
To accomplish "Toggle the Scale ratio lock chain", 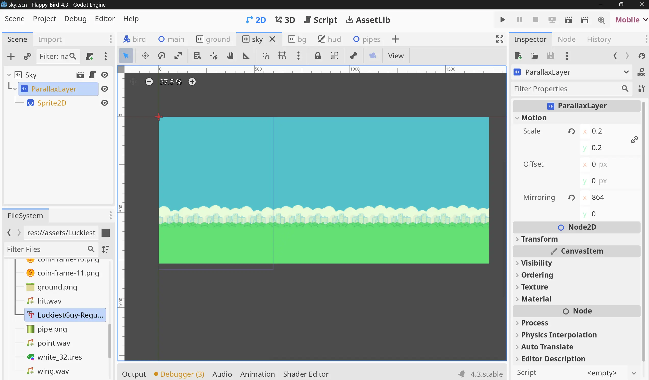I will 634,139.
